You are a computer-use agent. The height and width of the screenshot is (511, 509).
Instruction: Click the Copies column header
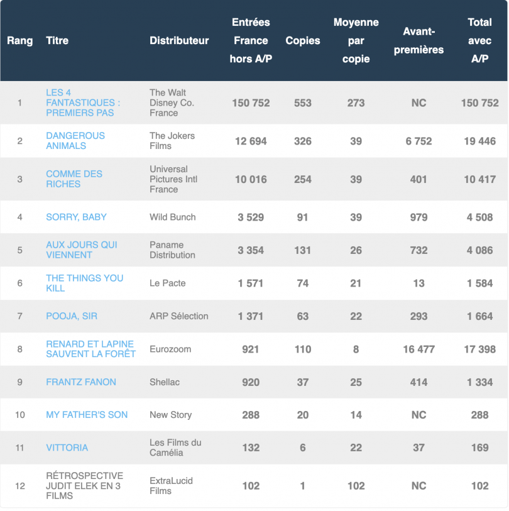pos(303,41)
